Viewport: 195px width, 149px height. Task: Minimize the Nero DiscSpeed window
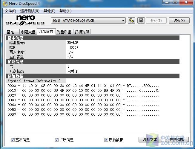(x=167, y=2)
